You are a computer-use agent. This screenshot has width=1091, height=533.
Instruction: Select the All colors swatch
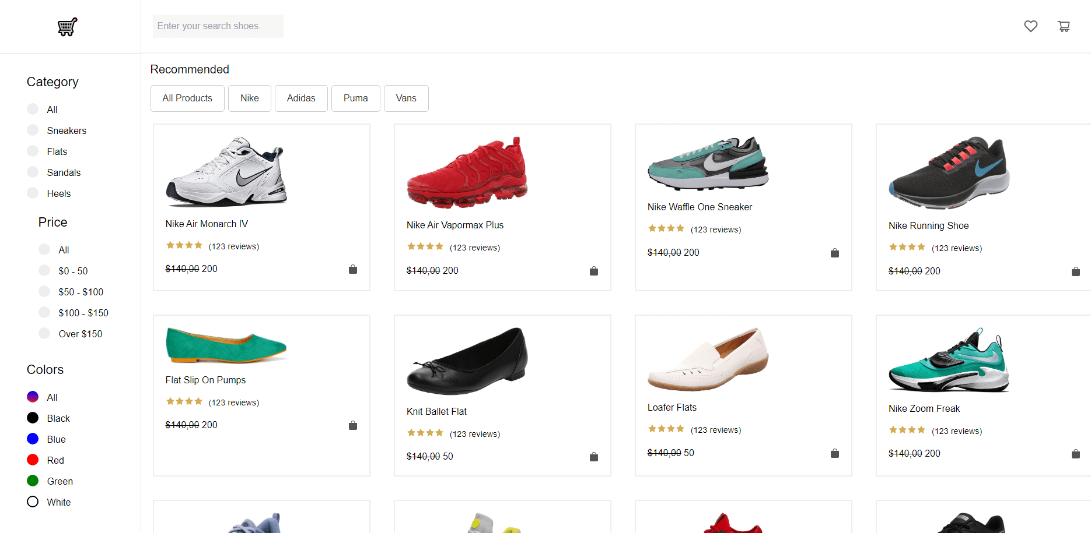(x=33, y=397)
